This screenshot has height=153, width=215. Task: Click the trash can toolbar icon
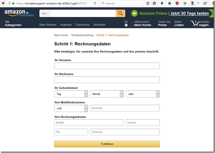point(193,3)
